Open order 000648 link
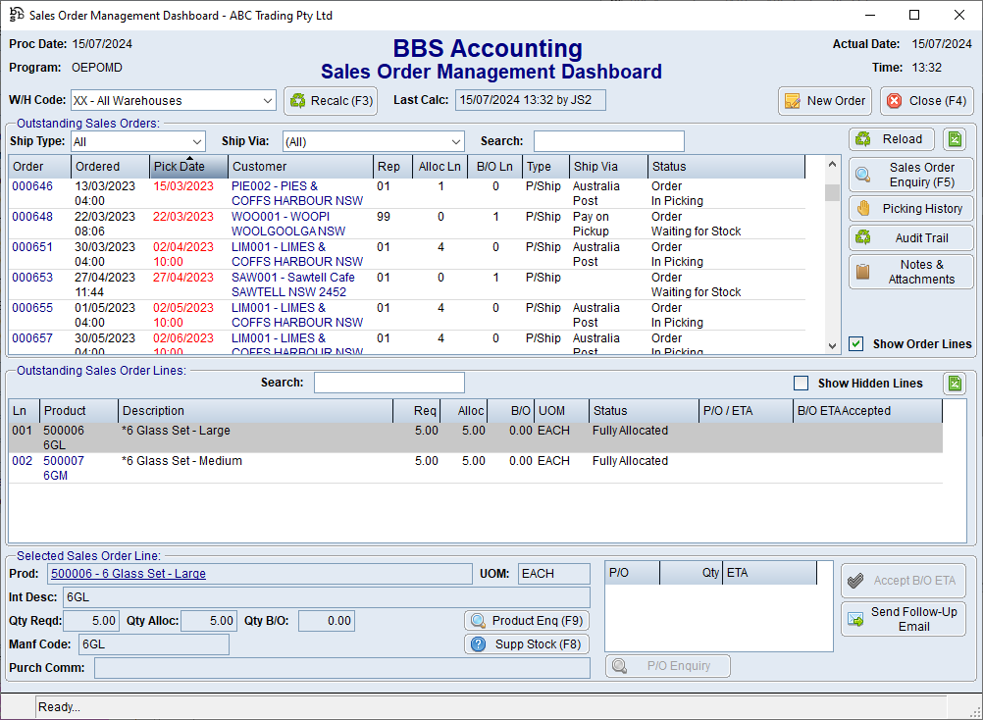This screenshot has height=720, width=983. pos(32,217)
